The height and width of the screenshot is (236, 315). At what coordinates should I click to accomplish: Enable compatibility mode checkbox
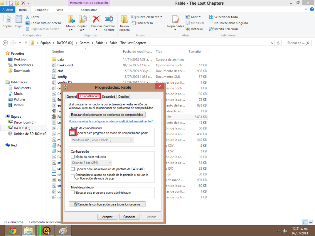click(x=73, y=133)
